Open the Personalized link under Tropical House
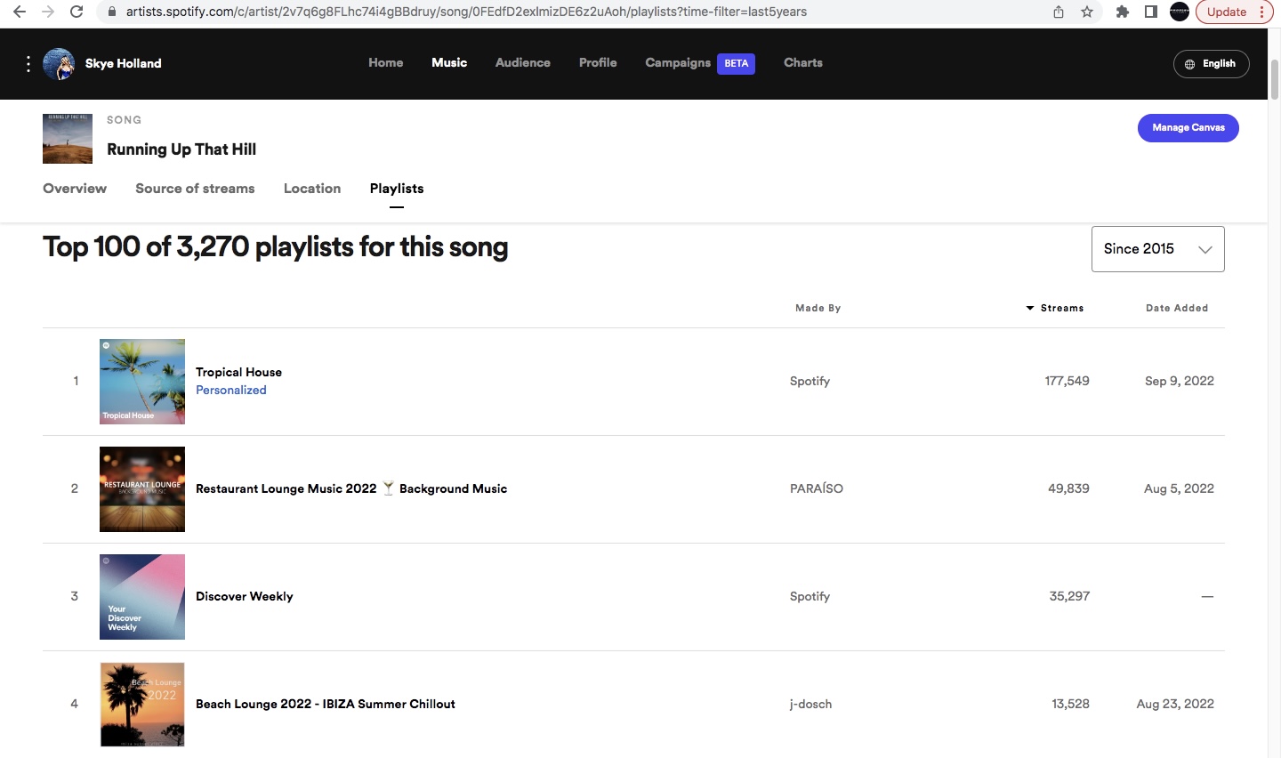Viewport: 1281px width, 758px height. point(231,390)
